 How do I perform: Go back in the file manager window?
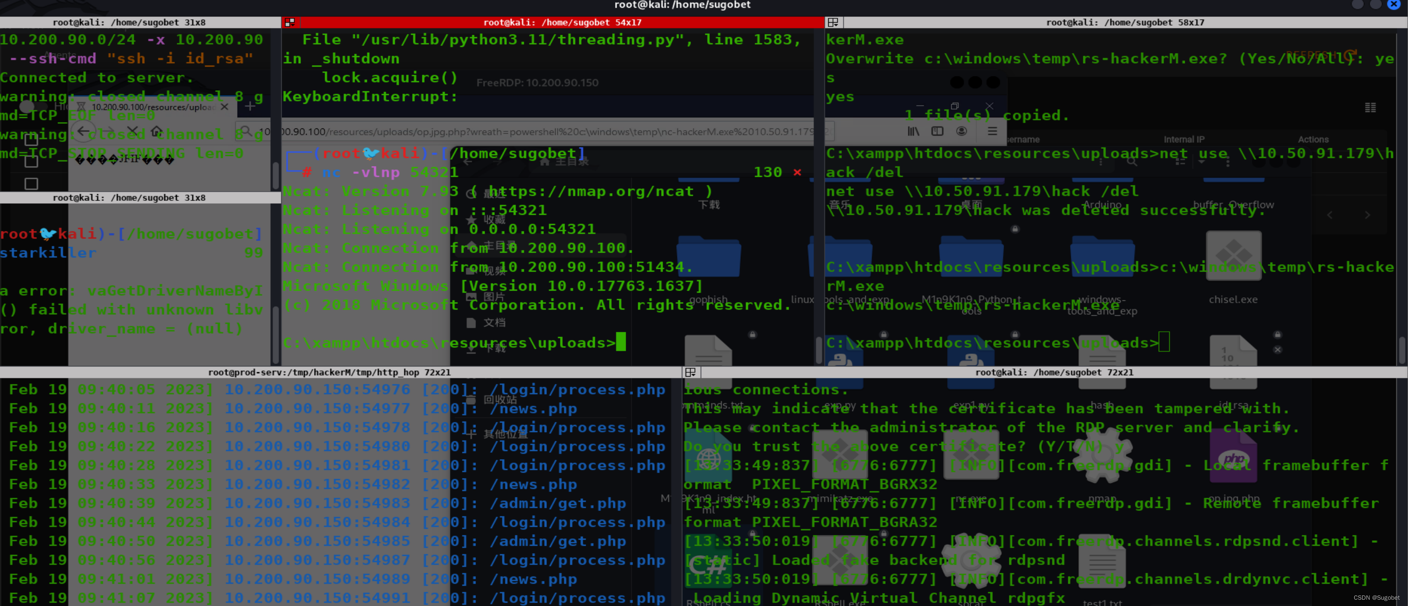468,162
